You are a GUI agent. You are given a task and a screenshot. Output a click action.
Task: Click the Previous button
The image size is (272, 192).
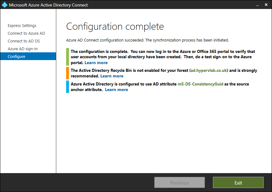[180, 182]
